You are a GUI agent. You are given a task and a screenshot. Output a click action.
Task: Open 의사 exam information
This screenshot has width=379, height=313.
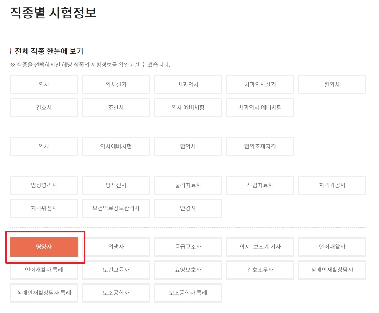coord(44,85)
